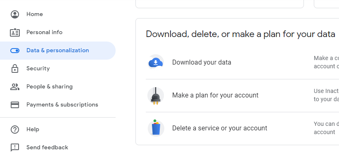Click the Payments credit card icon
This screenshot has width=339, height=153.
15,105
